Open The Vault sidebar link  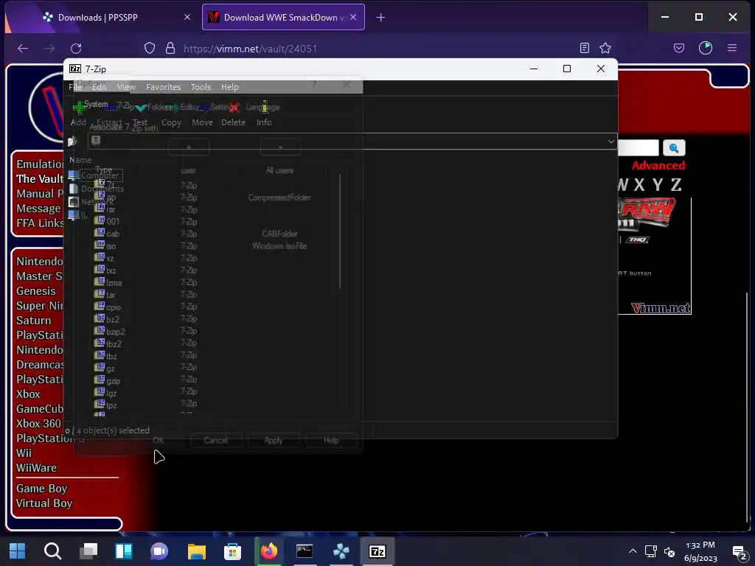(40, 178)
